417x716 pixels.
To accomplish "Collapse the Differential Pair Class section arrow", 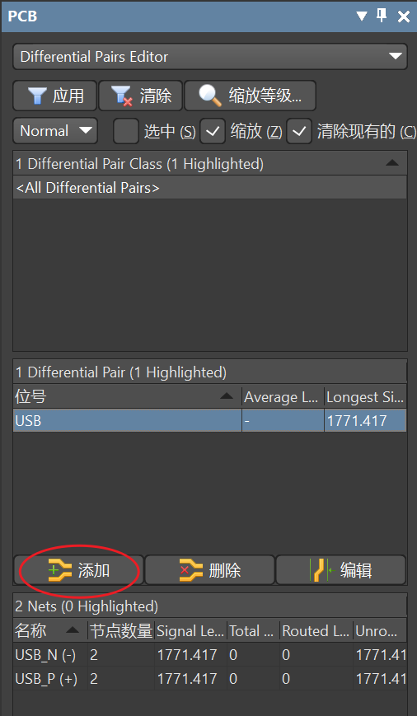I will pos(392,163).
